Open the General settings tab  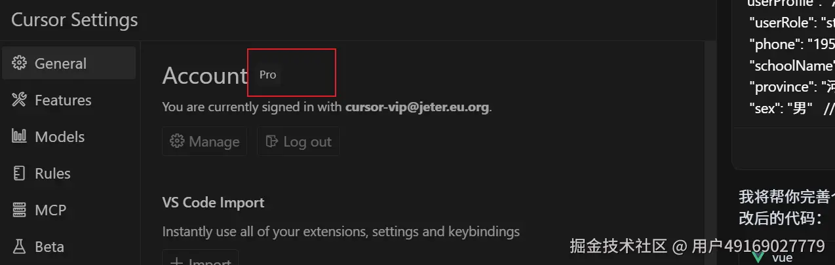(60, 63)
